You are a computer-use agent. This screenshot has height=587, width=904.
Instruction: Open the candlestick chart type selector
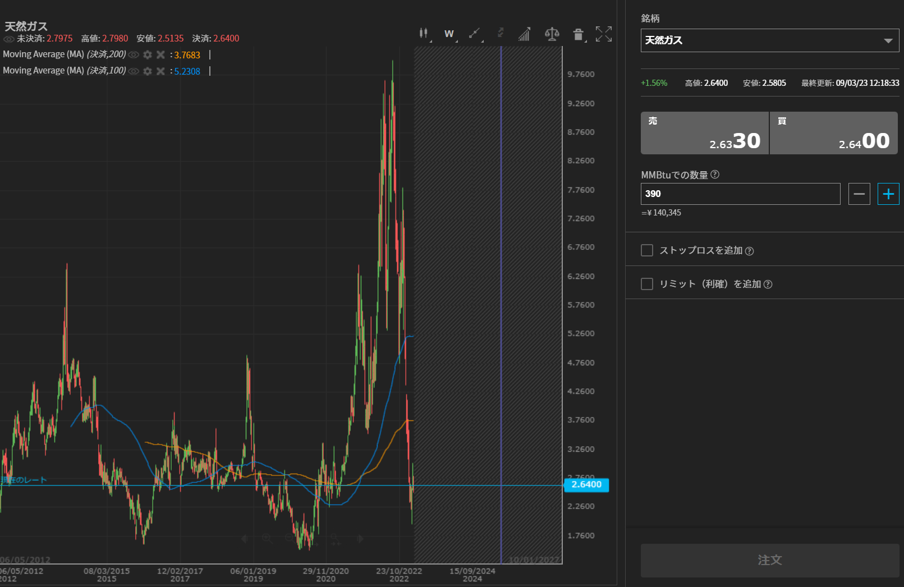click(x=424, y=34)
